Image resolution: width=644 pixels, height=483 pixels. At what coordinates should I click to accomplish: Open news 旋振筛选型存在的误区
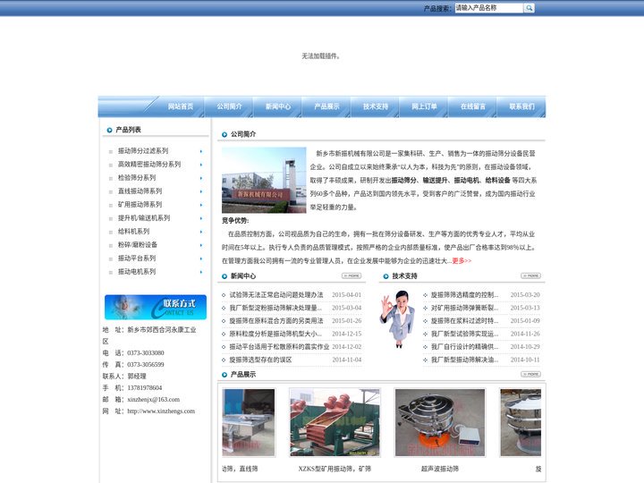click(x=260, y=360)
